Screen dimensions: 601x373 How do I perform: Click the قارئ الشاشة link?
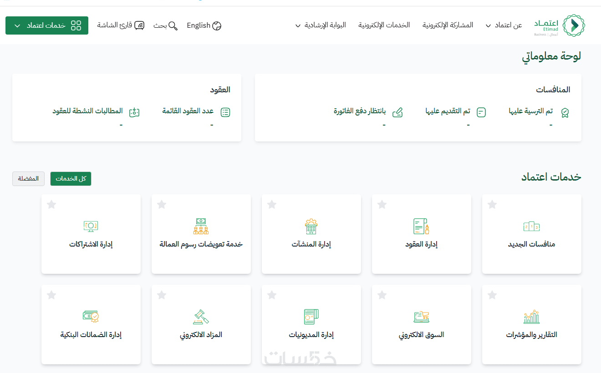pyautogui.click(x=121, y=25)
